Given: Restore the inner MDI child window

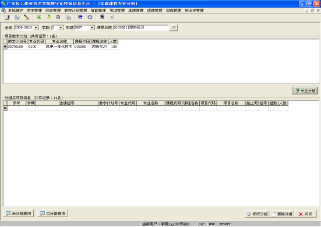Looking at the screenshot, I should (x=312, y=10).
